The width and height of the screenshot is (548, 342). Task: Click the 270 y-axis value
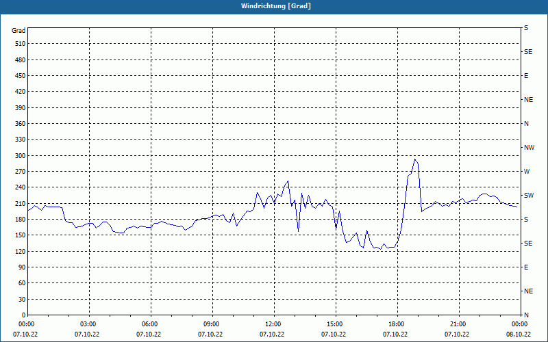(21, 172)
